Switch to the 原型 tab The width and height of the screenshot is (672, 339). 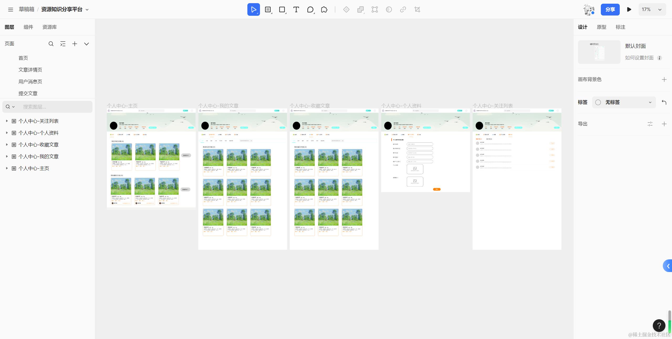(601, 27)
